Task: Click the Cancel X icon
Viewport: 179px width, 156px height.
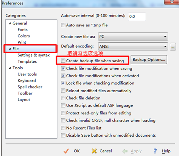Action: 94,151
